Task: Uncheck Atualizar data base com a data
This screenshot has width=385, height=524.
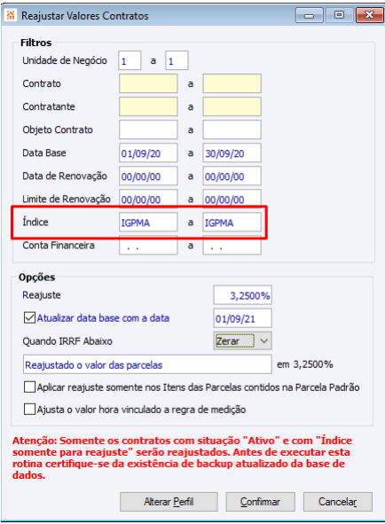Action: (x=29, y=317)
